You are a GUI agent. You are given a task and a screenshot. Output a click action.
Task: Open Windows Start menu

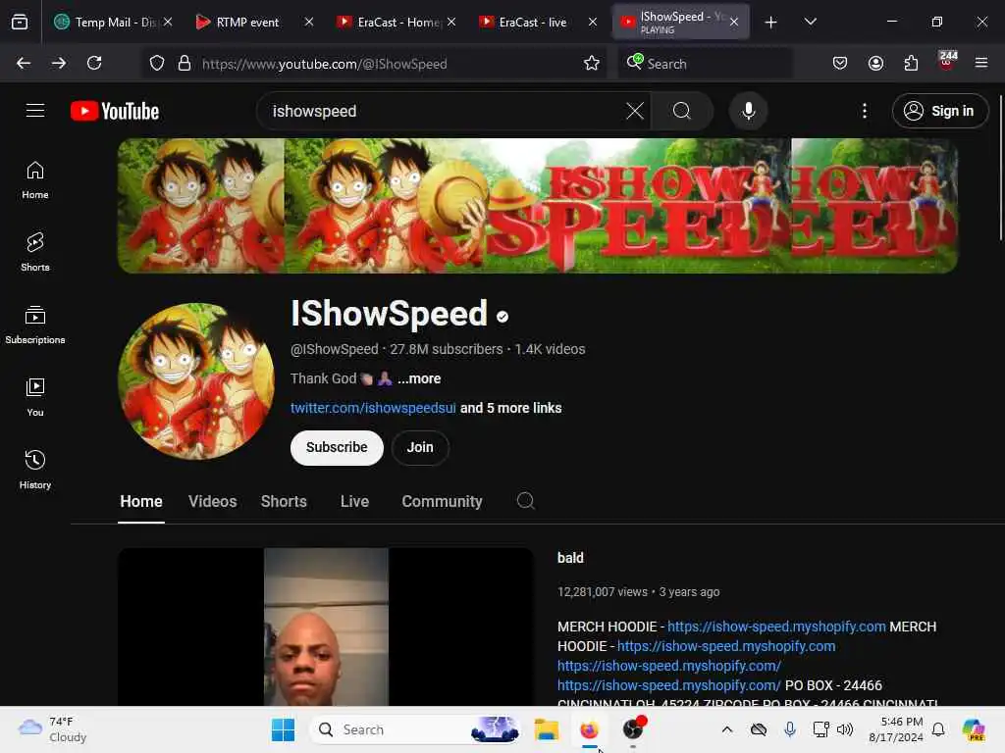[x=283, y=729]
